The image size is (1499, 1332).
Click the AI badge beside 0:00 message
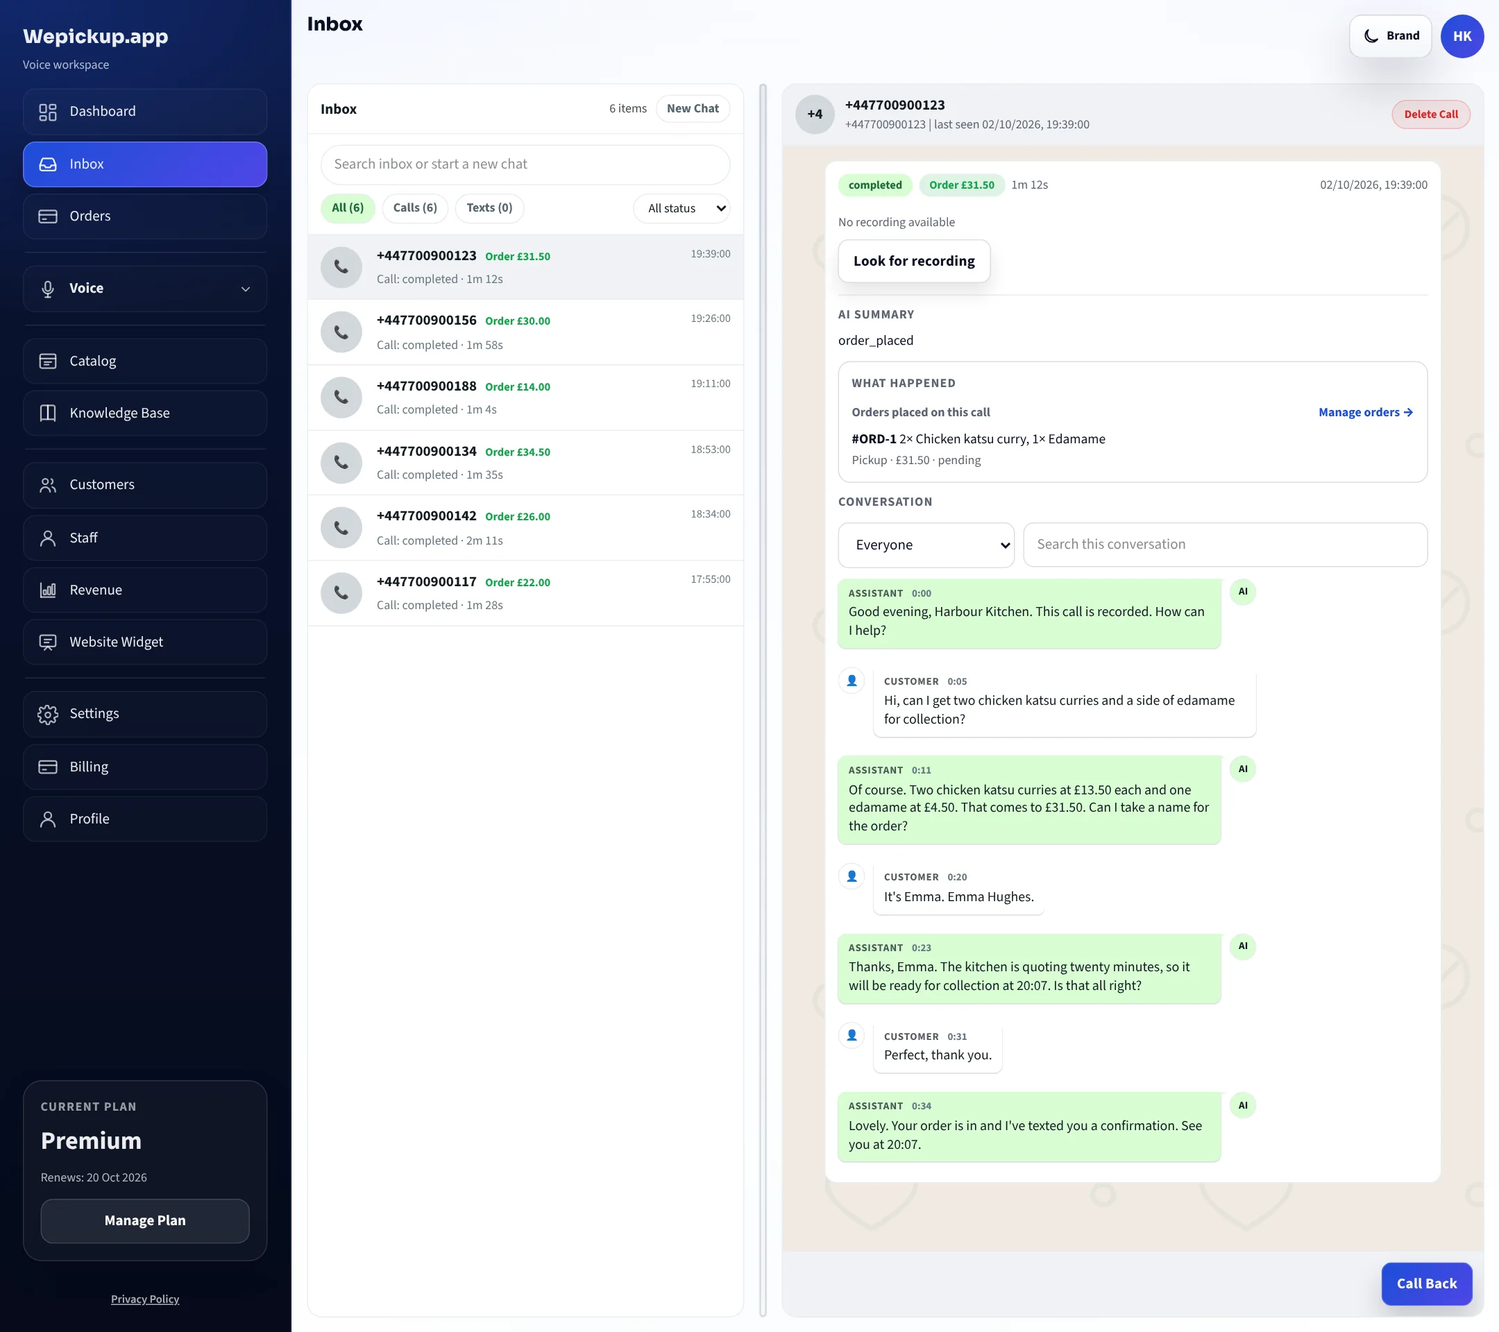click(x=1242, y=592)
